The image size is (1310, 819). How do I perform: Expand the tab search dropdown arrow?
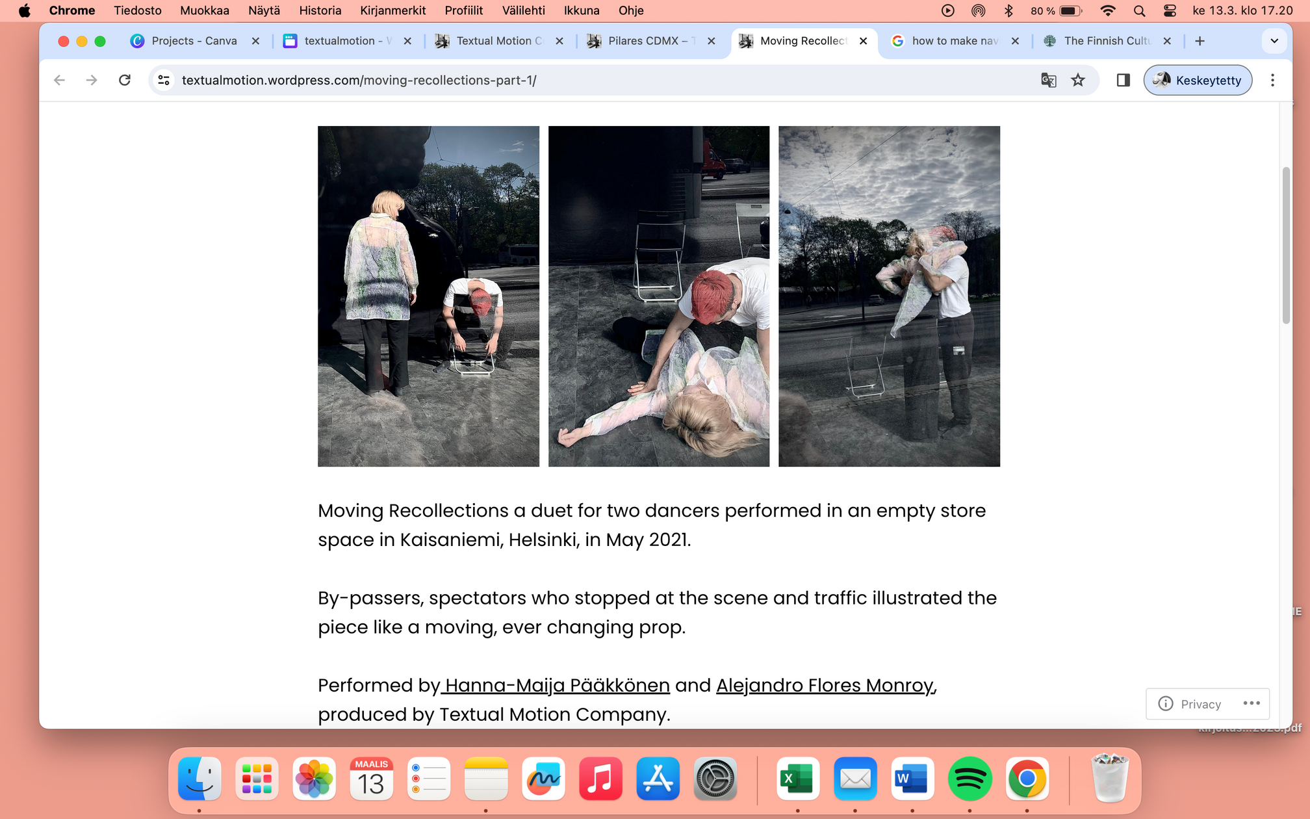coord(1274,41)
